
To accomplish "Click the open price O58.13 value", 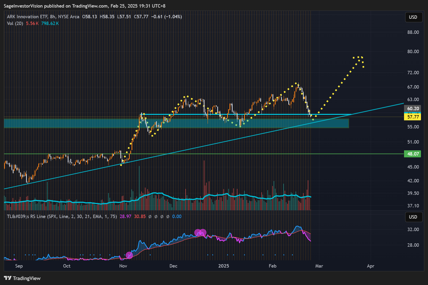I will [x=89, y=17].
